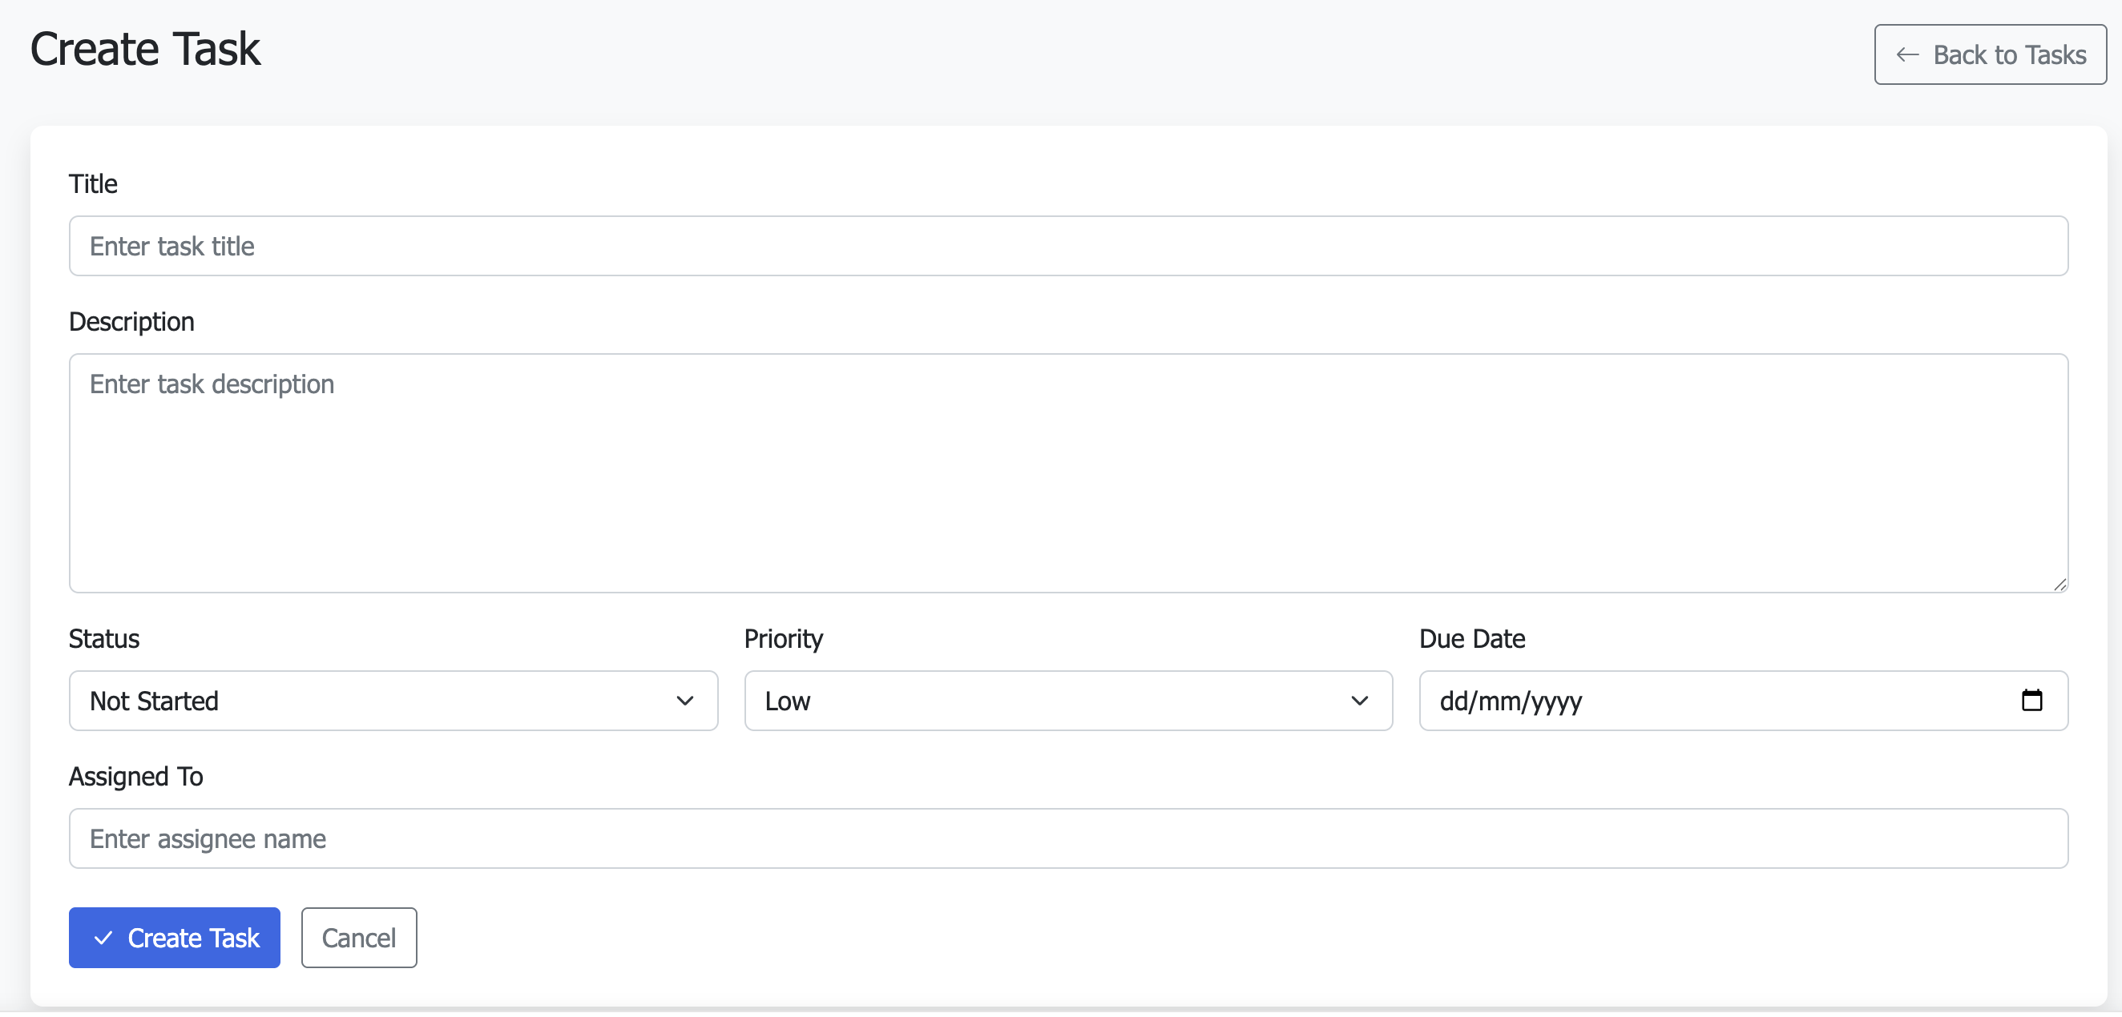Click the Due Date label
Viewport: 2122px width, 1017px height.
click(x=1472, y=638)
